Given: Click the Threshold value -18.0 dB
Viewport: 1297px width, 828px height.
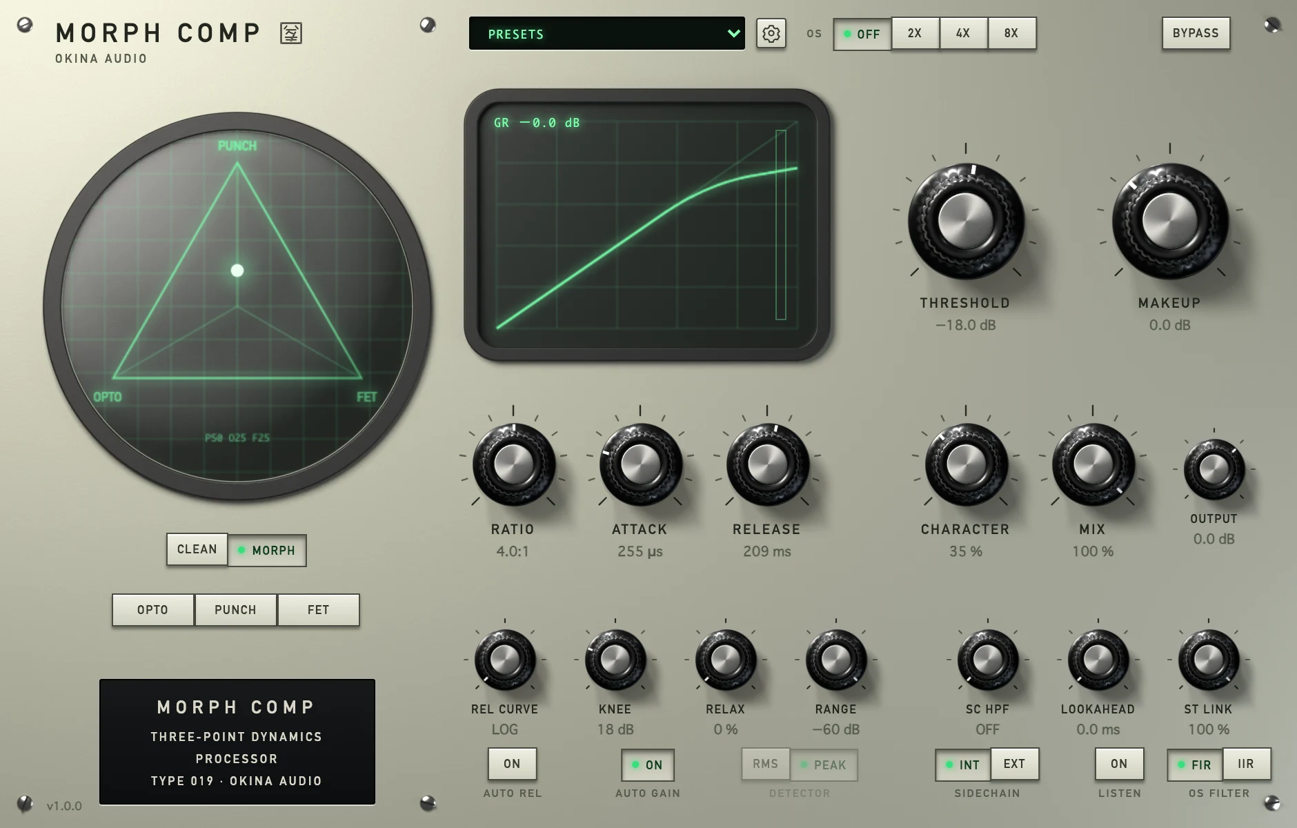Looking at the screenshot, I should 966,325.
